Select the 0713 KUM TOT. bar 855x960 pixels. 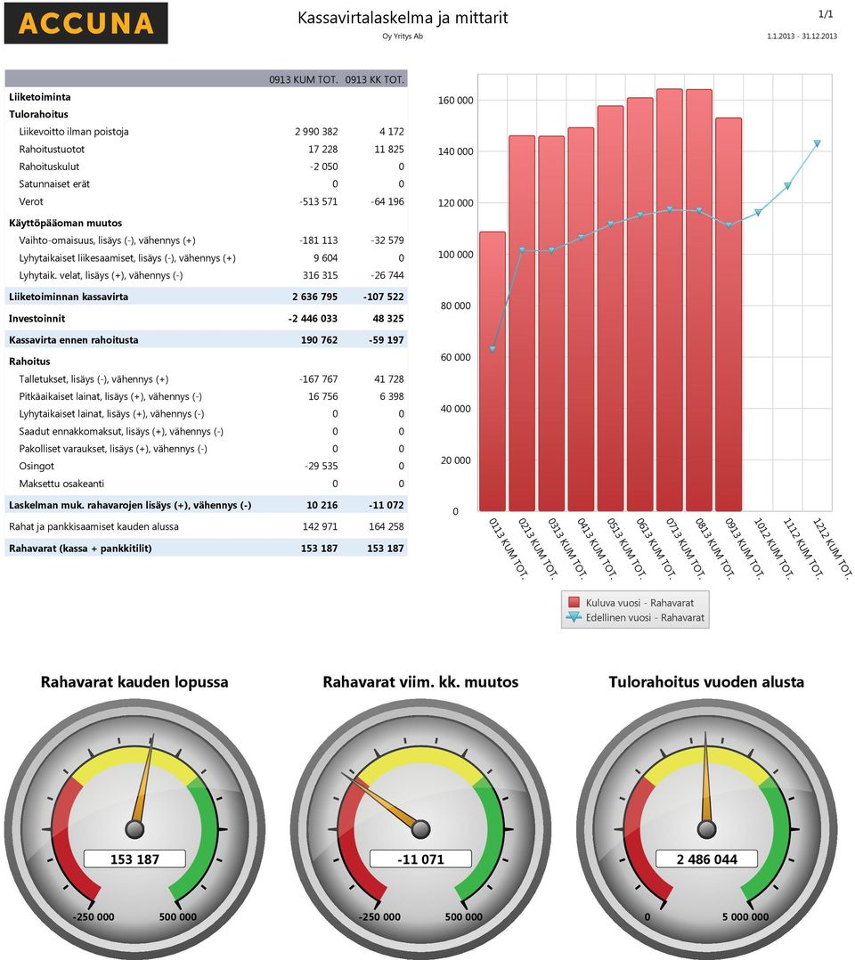pos(670,300)
